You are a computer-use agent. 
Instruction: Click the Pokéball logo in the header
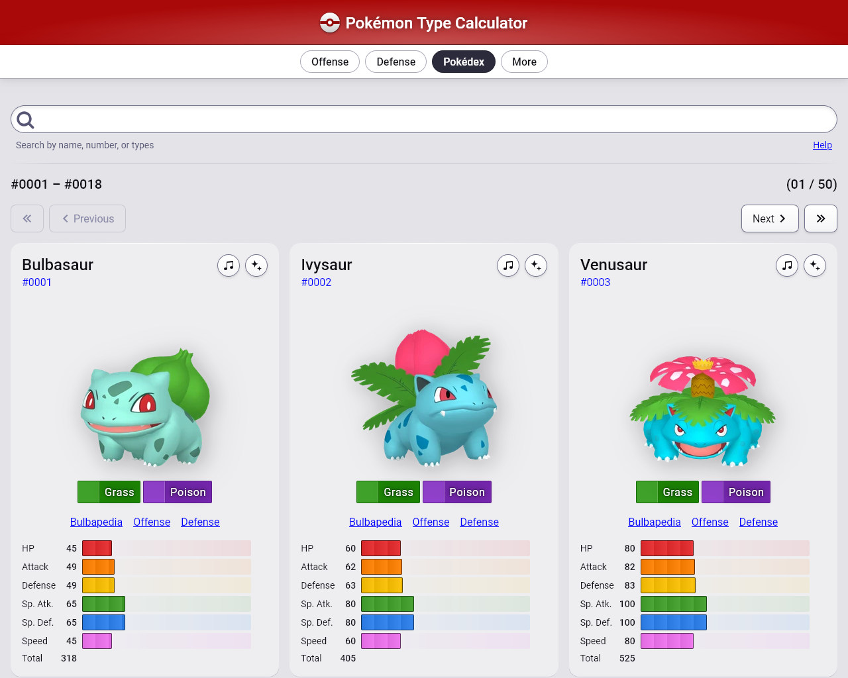(x=329, y=23)
